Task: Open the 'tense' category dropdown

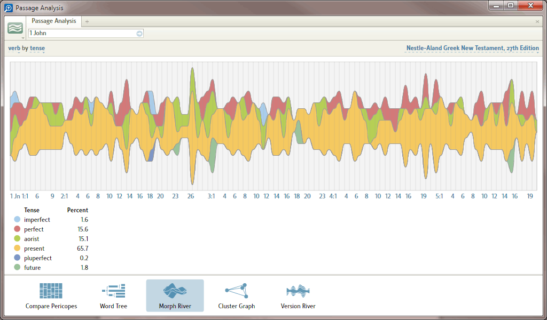Action: click(x=37, y=48)
